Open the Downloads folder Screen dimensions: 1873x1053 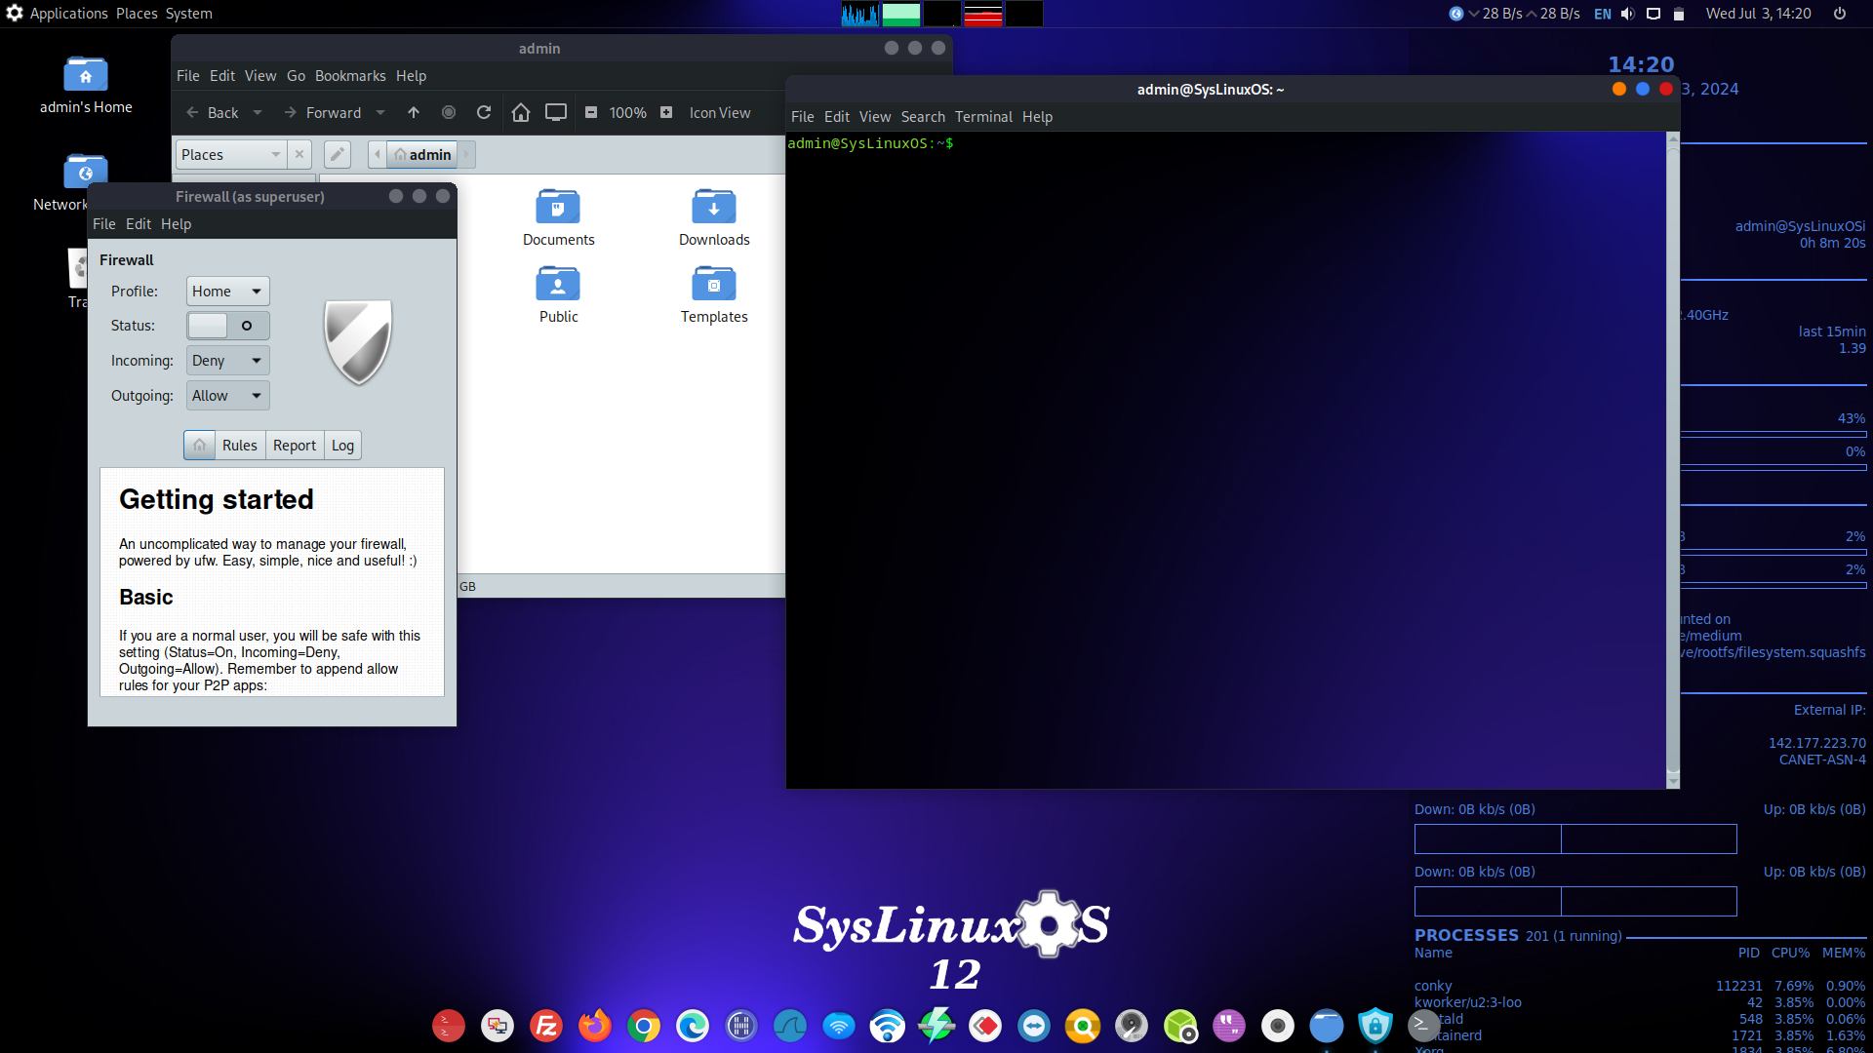[x=714, y=218]
